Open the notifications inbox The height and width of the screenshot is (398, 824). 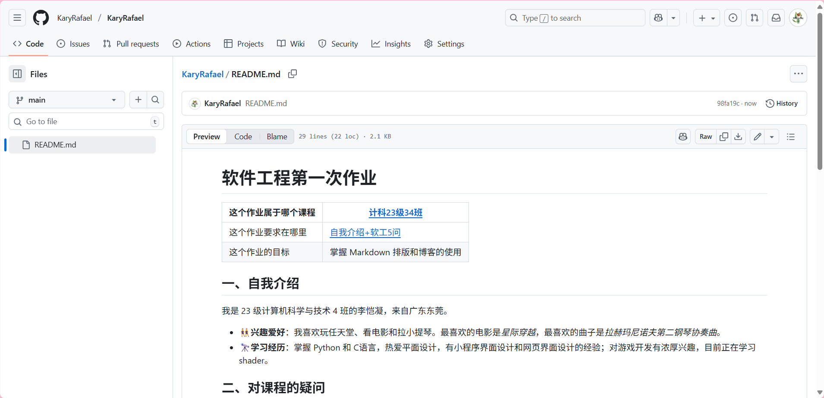(x=776, y=18)
